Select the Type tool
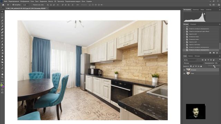 pyautogui.click(x=2, y=65)
